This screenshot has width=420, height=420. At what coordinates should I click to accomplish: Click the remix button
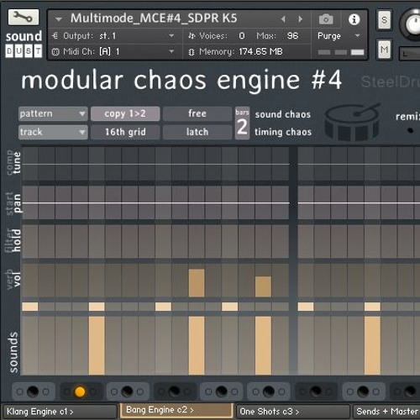(407, 117)
